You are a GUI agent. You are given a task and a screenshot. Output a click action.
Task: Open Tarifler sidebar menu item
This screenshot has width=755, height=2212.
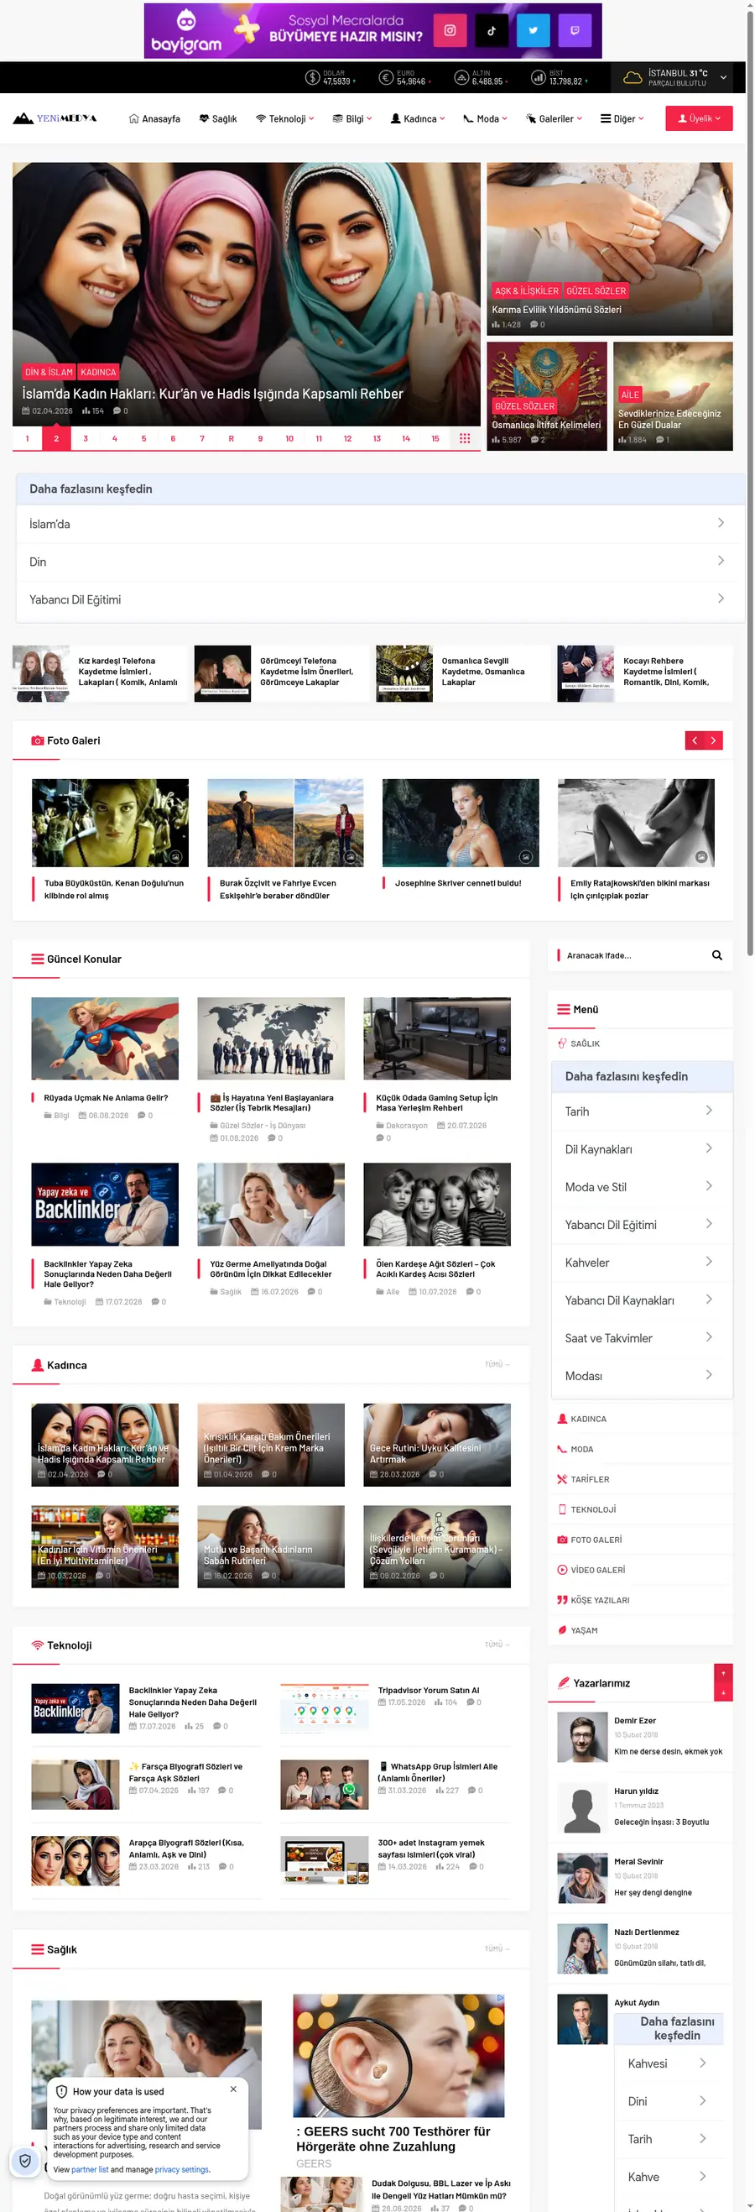(x=640, y=1478)
